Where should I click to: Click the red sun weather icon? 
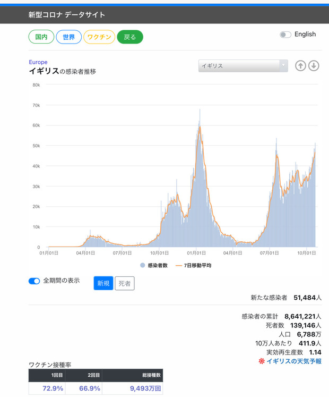[262, 361]
